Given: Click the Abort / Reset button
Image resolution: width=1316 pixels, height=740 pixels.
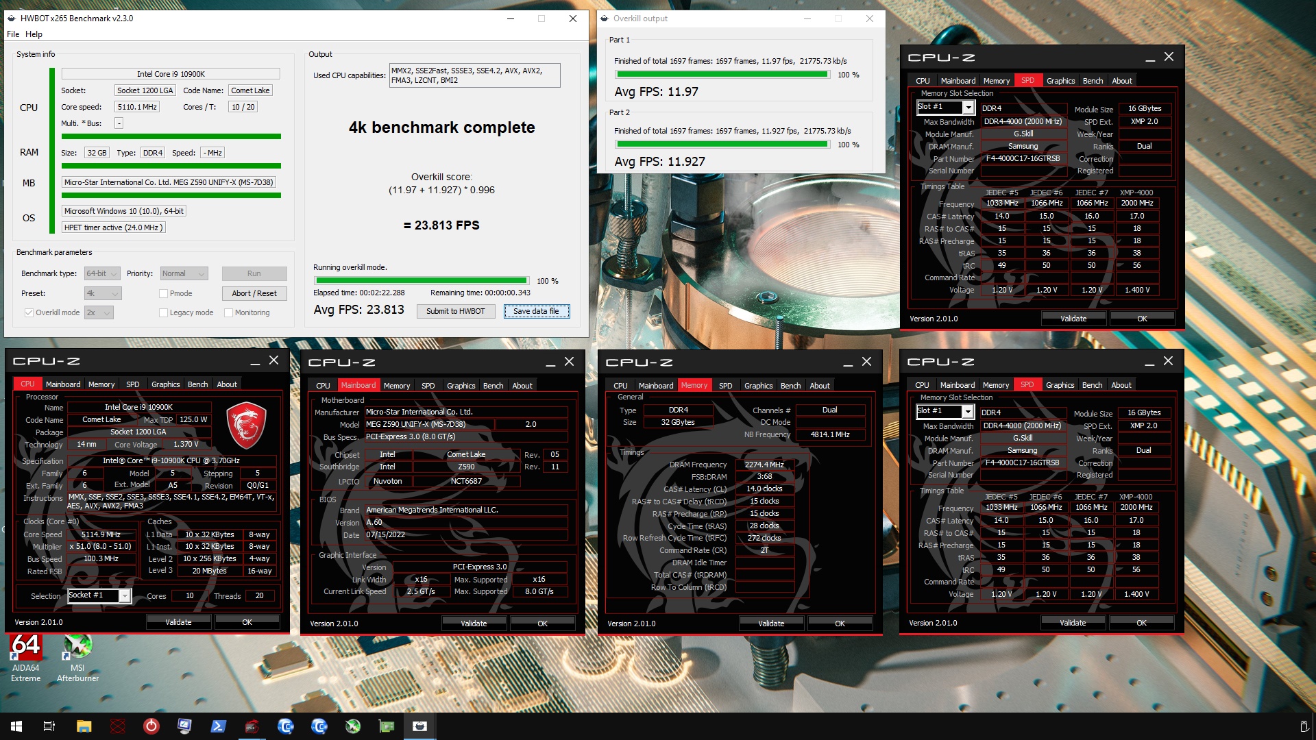Looking at the screenshot, I should point(254,293).
